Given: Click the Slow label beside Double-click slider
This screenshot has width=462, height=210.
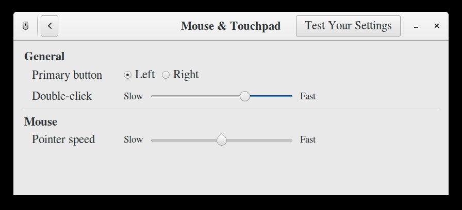Looking at the screenshot, I should (133, 96).
